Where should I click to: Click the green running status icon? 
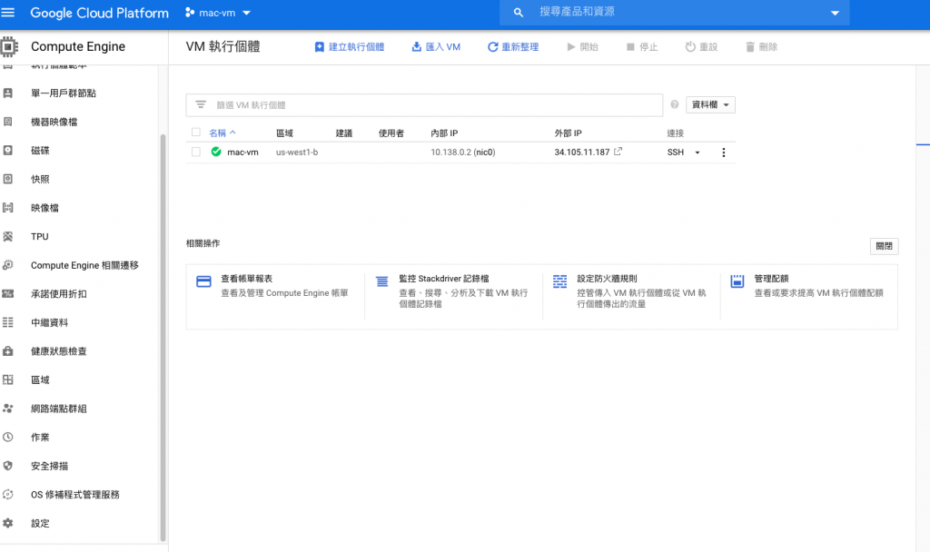216,152
